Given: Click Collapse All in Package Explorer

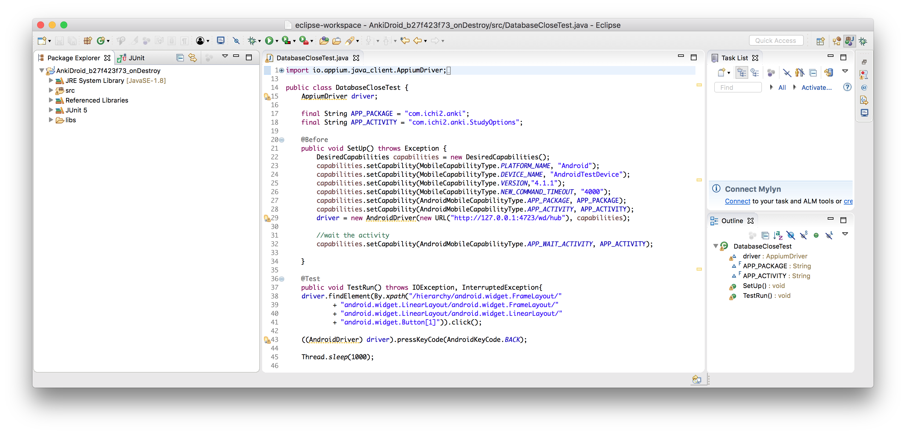Looking at the screenshot, I should [180, 58].
